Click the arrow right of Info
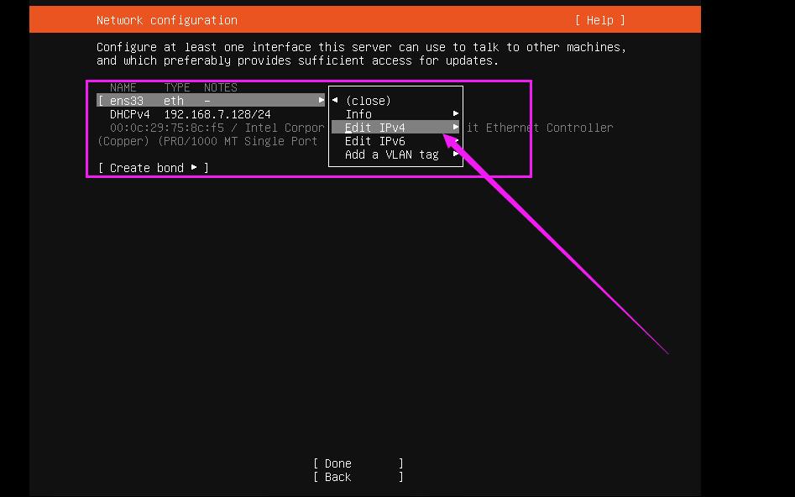 pos(456,114)
